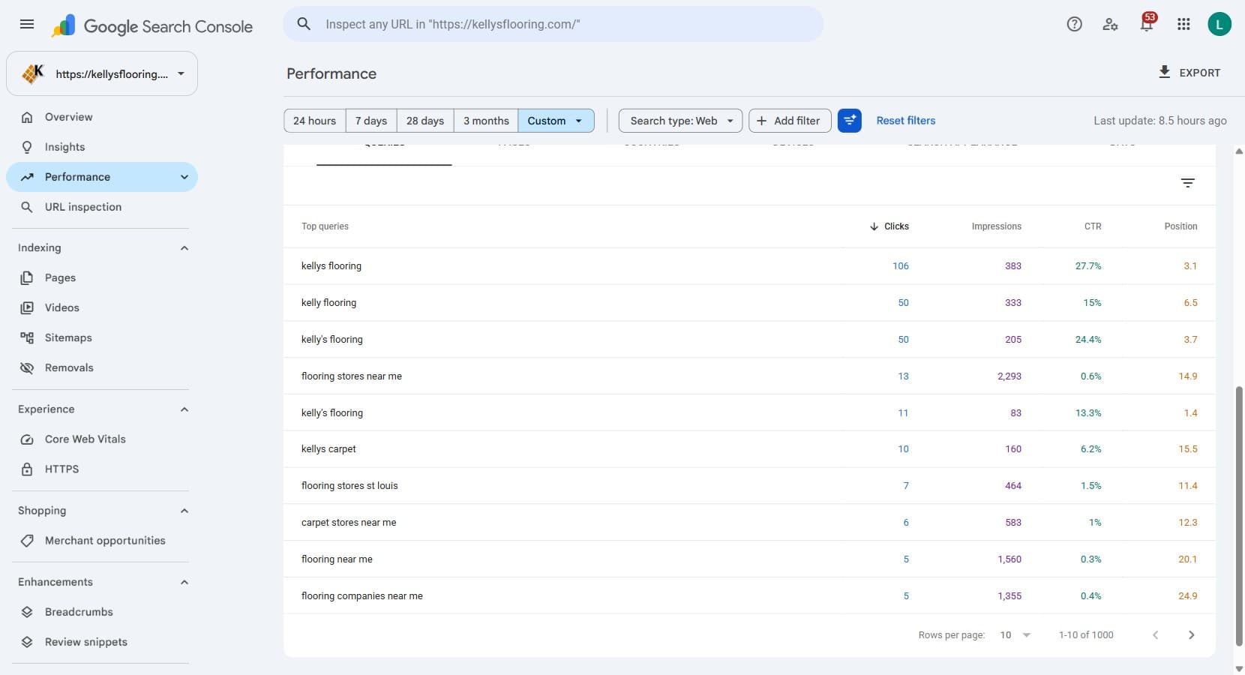Screen dimensions: 1245x675
Task: Click the blue filter toggle icon
Action: click(x=849, y=120)
